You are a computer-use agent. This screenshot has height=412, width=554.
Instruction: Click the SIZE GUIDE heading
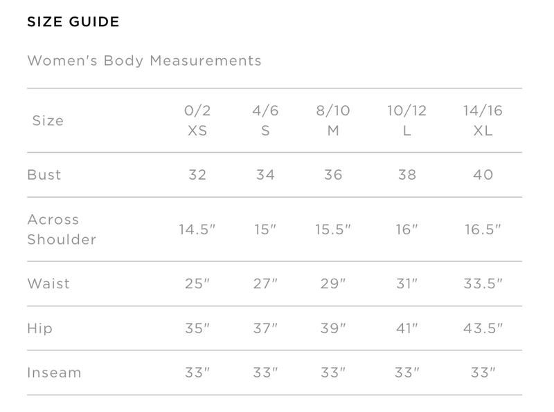click(x=73, y=22)
